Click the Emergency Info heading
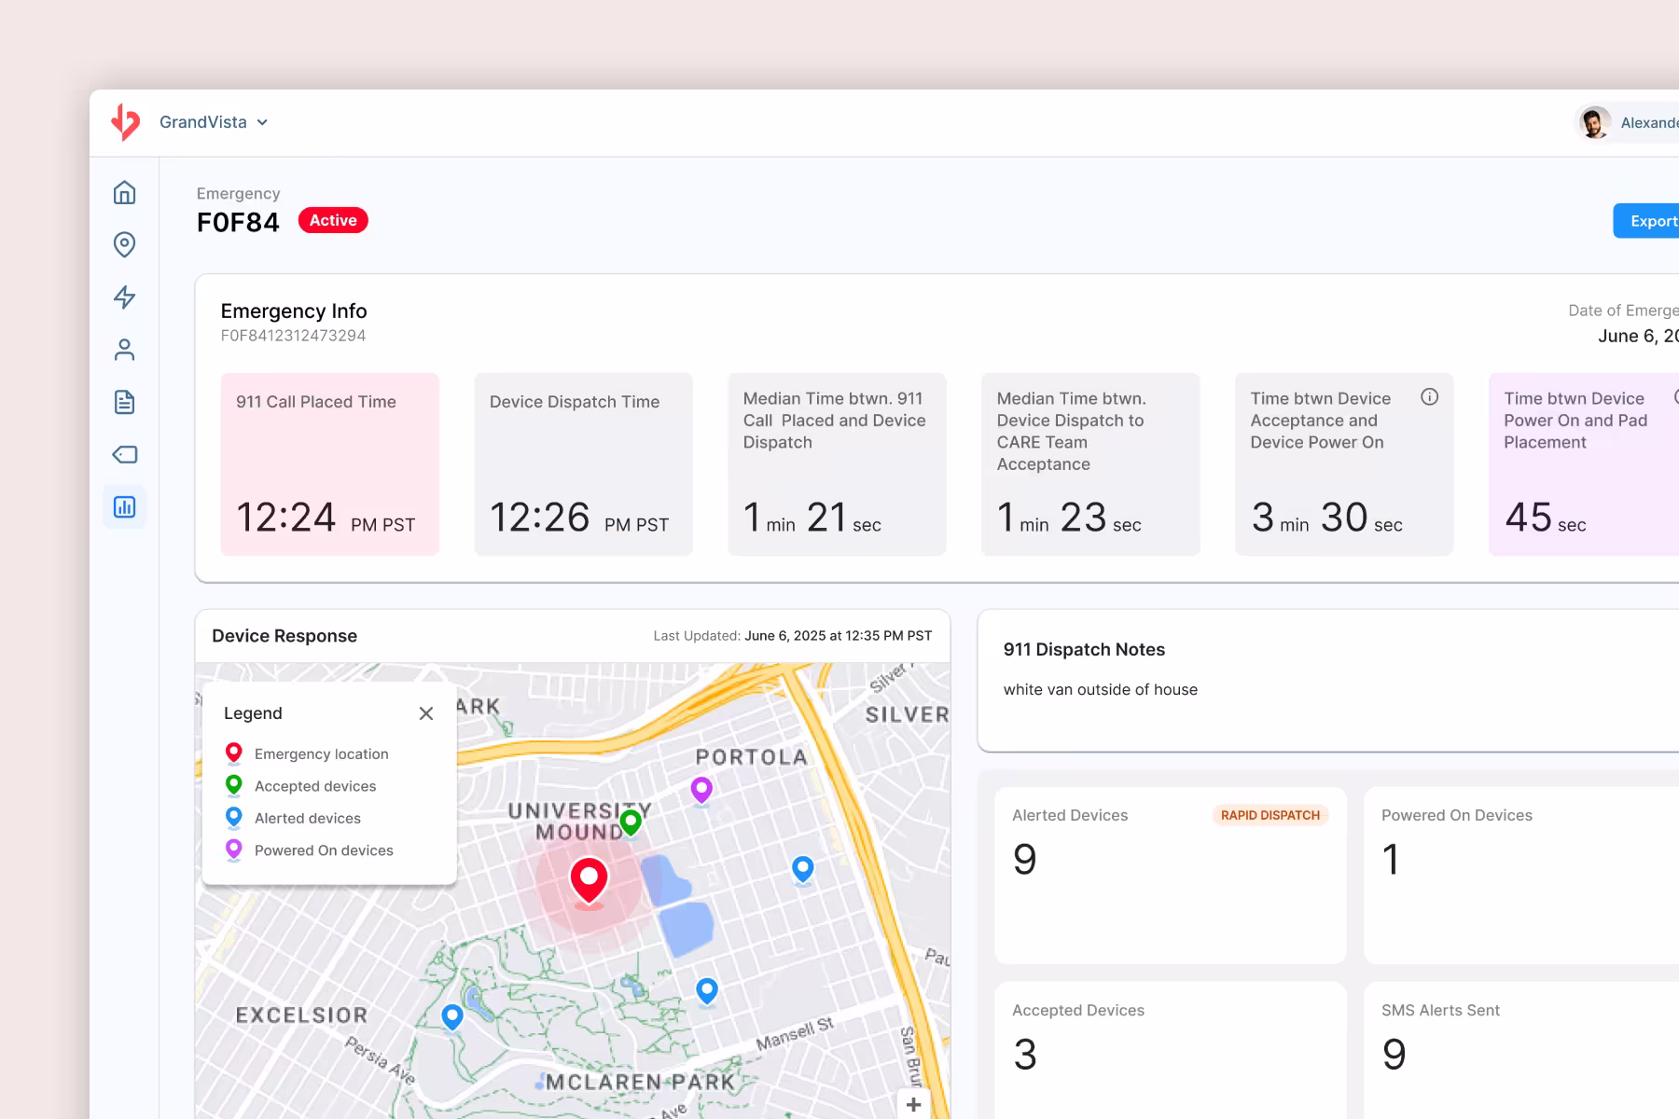 point(294,311)
